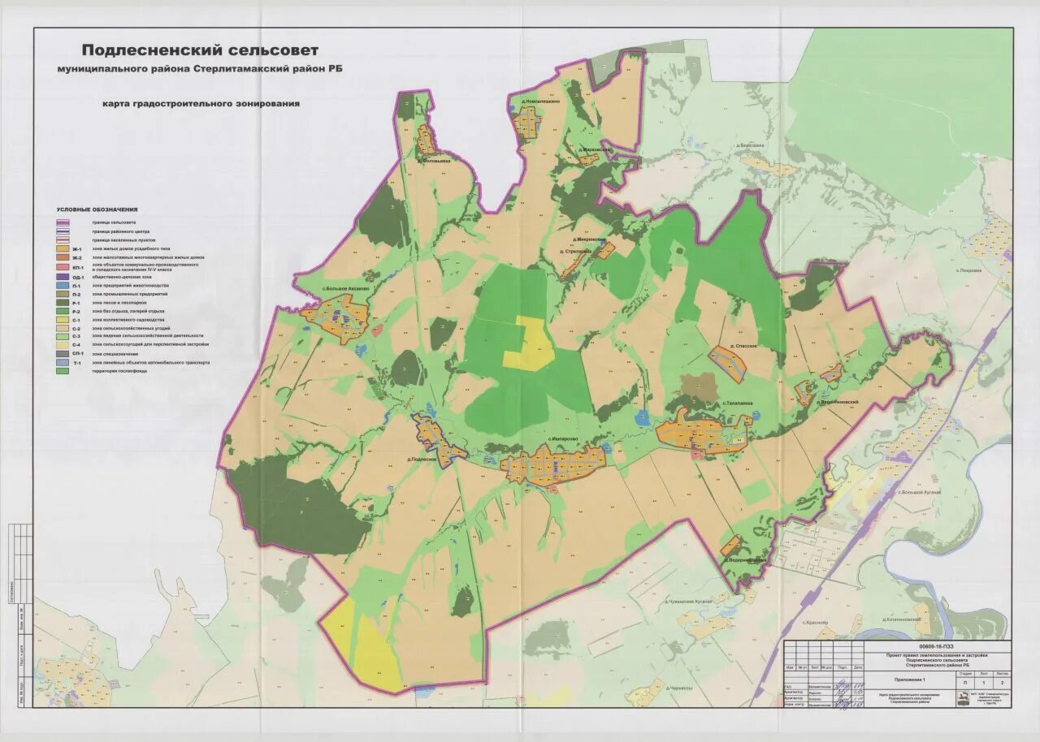Click the label 'с. Большой Куганак'
This screenshot has width=1040, height=742.
point(919,492)
